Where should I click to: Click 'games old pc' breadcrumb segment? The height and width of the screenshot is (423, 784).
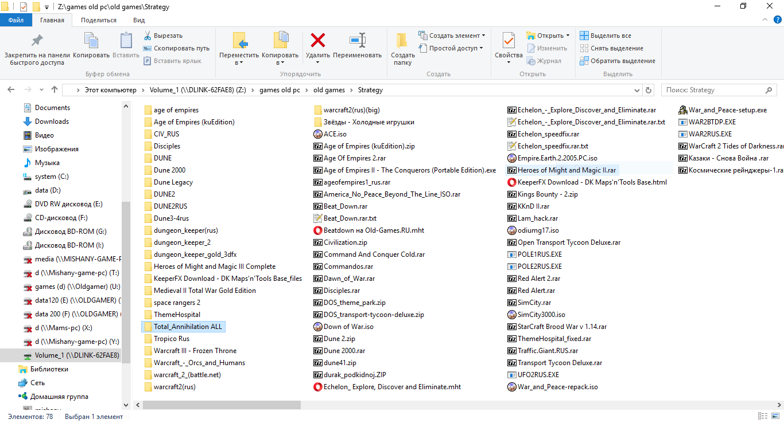coord(280,90)
